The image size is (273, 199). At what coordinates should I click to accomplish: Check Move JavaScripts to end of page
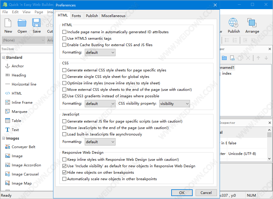tap(64, 128)
